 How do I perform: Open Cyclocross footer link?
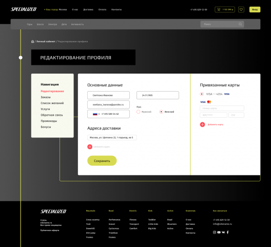(114, 228)
